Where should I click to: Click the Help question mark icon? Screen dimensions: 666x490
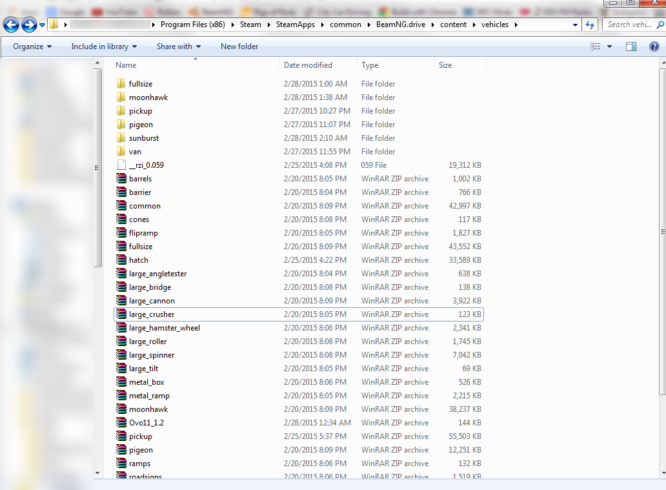(654, 46)
